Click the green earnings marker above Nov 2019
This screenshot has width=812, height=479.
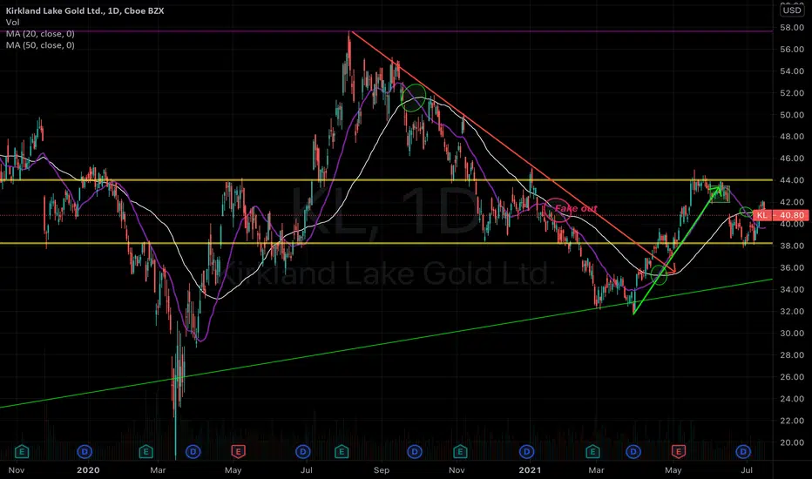tap(21, 452)
